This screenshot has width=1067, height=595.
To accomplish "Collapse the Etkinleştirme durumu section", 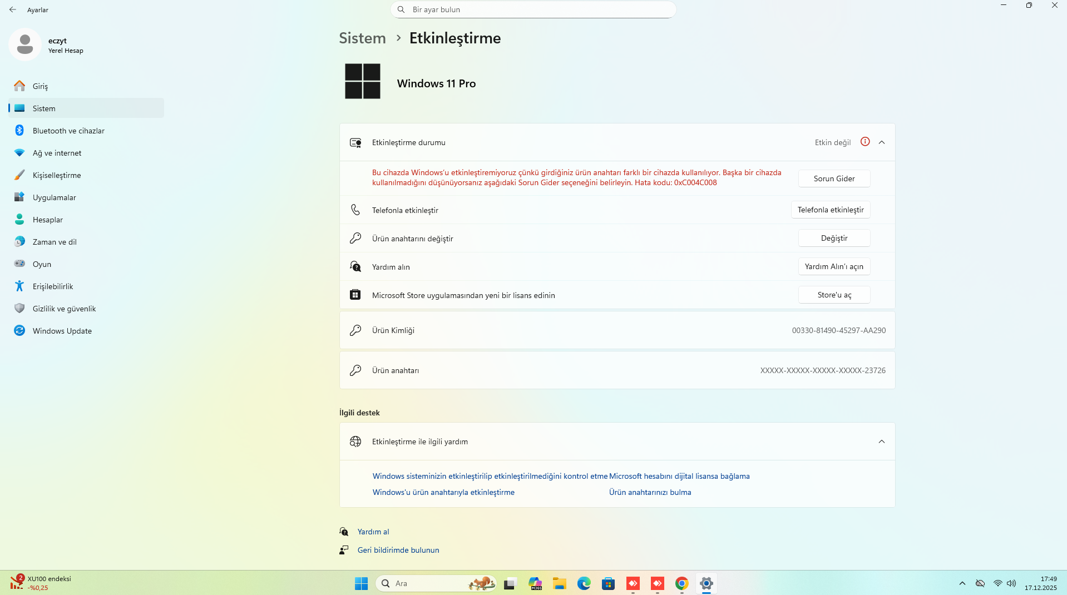I will (x=882, y=142).
